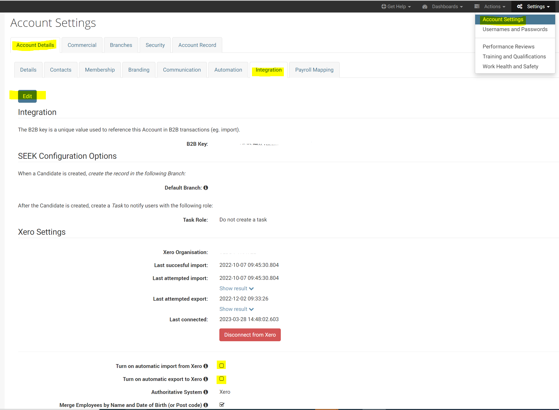This screenshot has height=410, width=559.
Task: Click the Dashboards gauge icon
Action: tap(425, 7)
